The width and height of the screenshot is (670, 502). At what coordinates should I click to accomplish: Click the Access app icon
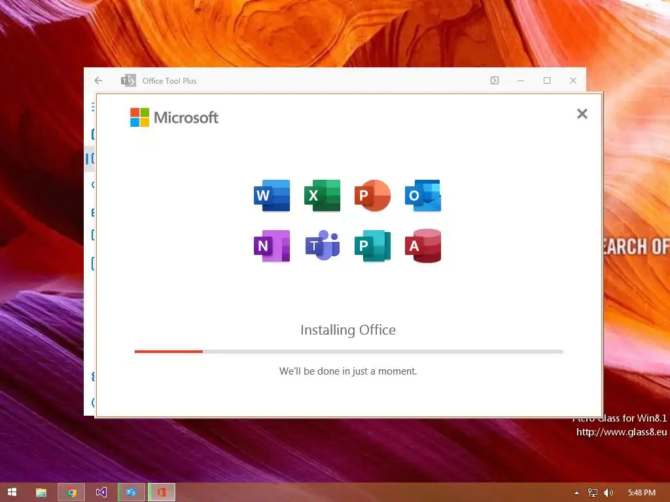click(x=423, y=246)
